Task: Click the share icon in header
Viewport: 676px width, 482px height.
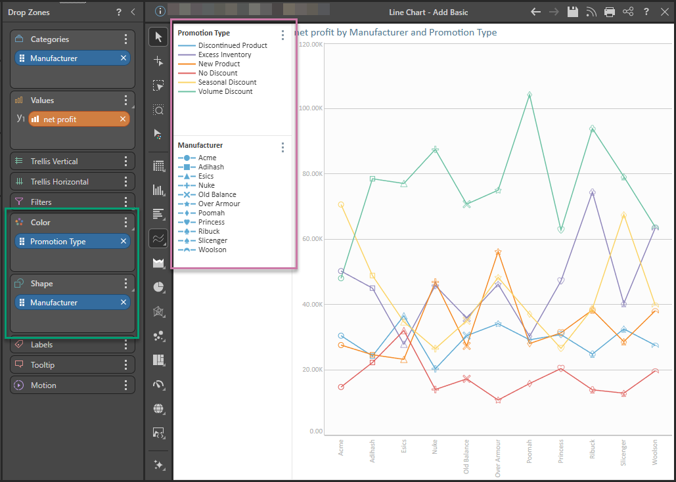Action: 628,12
